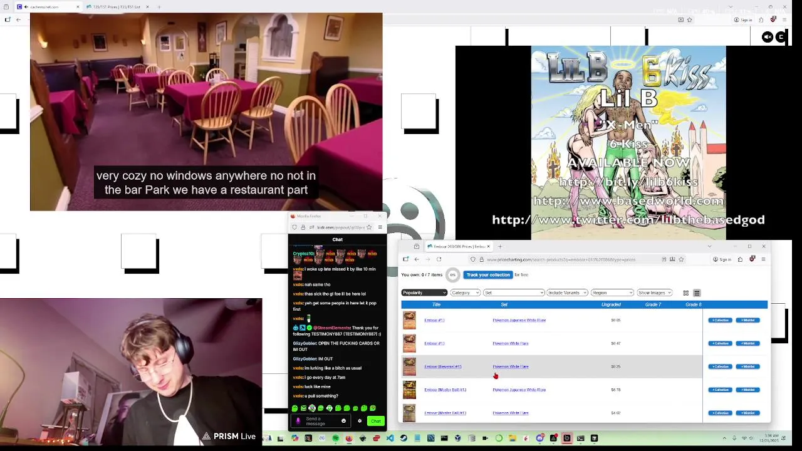Image resolution: width=802 pixels, height=451 pixels.
Task: Reload the PriceCharting page
Action: pos(439,259)
